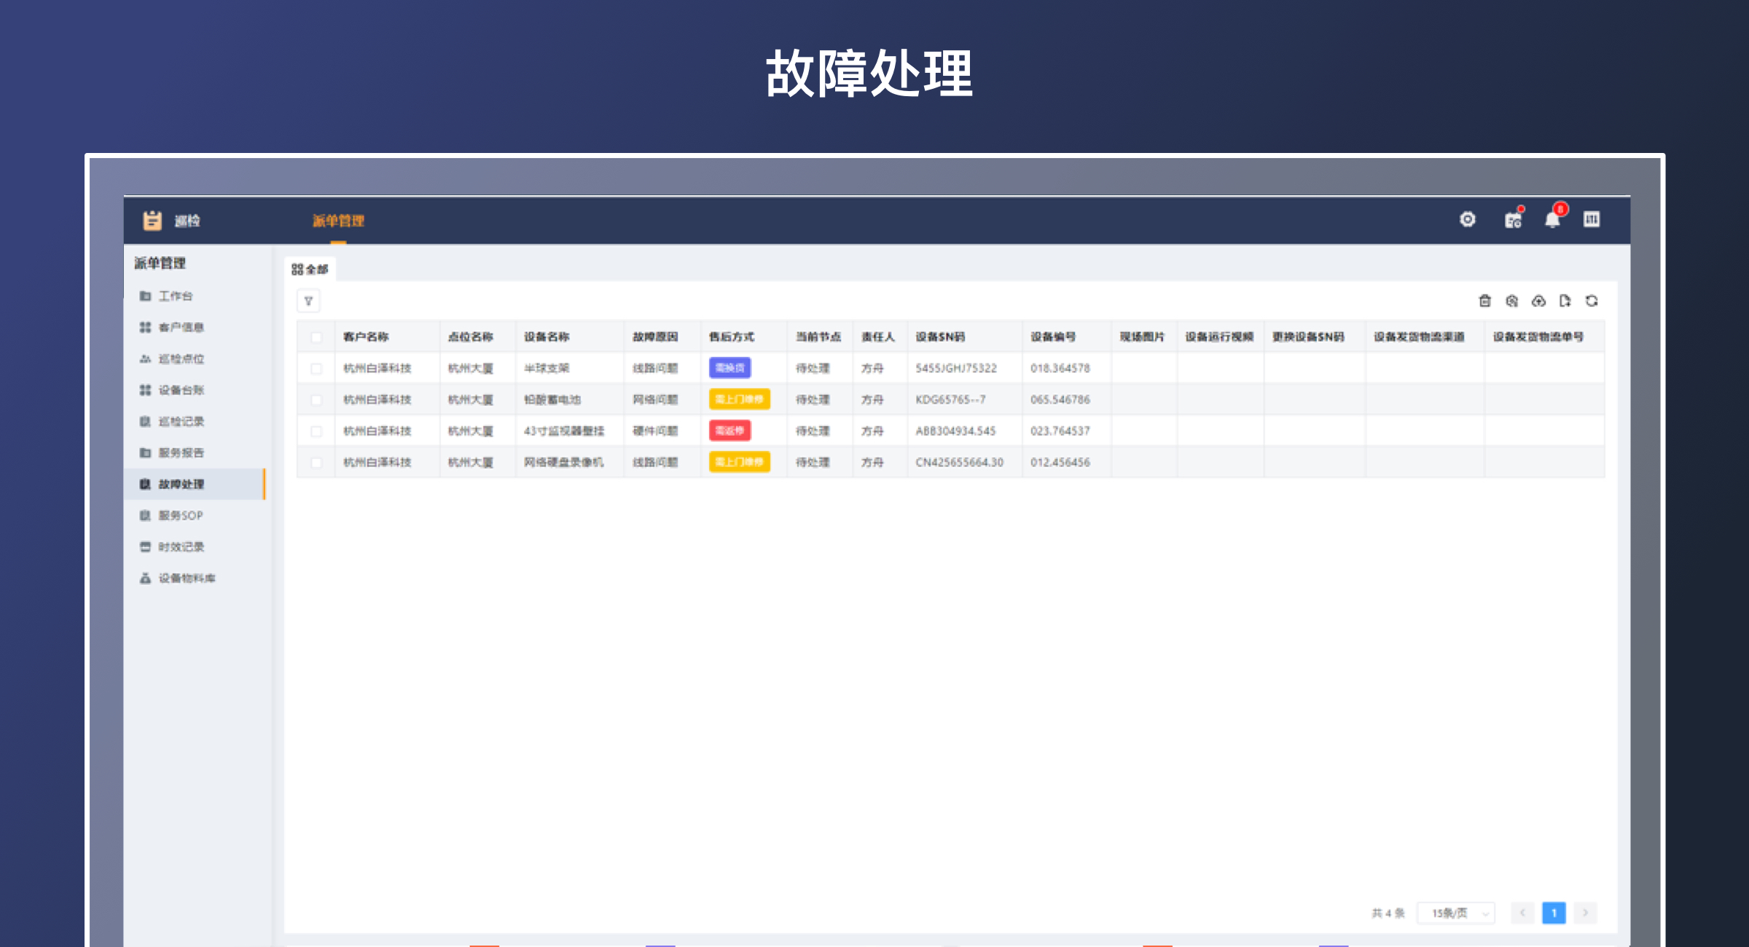Viewport: 1749px width, 947px height.
Task: Refresh the table with the refresh icon
Action: tap(1592, 301)
